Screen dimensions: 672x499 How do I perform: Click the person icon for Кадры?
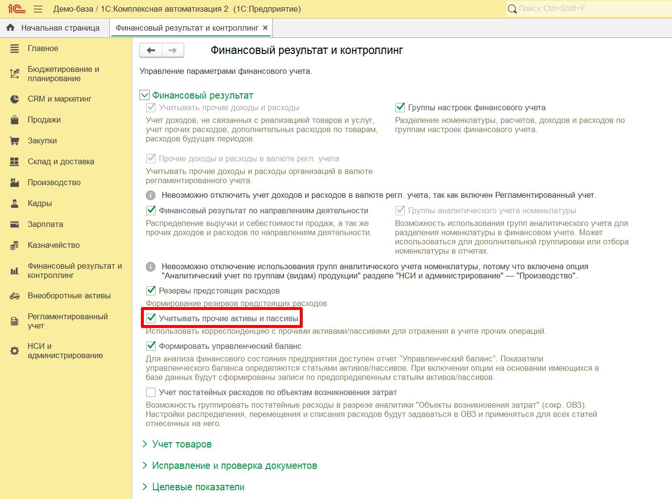pyautogui.click(x=15, y=204)
